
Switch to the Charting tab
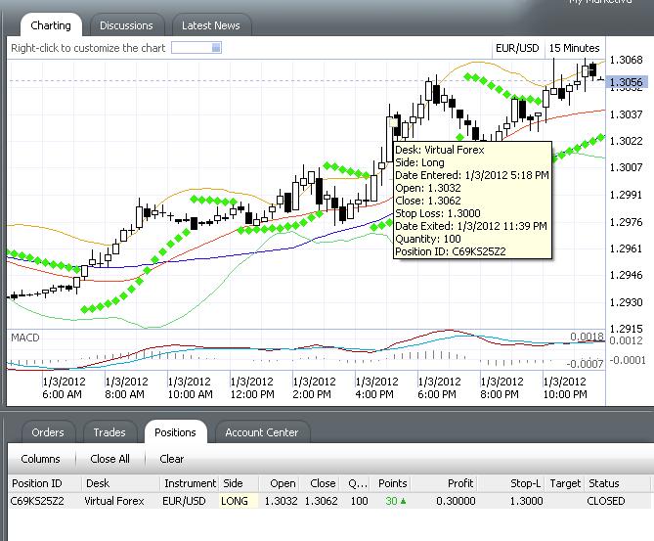point(51,25)
